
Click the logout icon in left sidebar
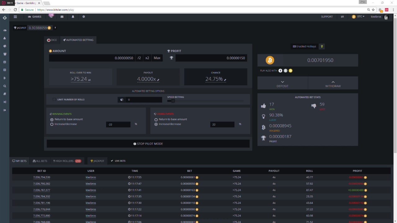pos(5,110)
